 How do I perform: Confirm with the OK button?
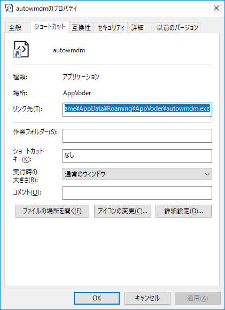pos(97,298)
